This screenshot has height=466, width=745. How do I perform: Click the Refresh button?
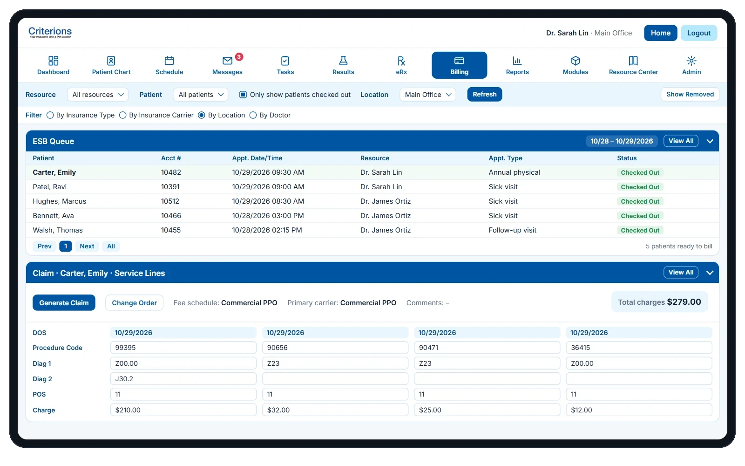click(x=484, y=94)
